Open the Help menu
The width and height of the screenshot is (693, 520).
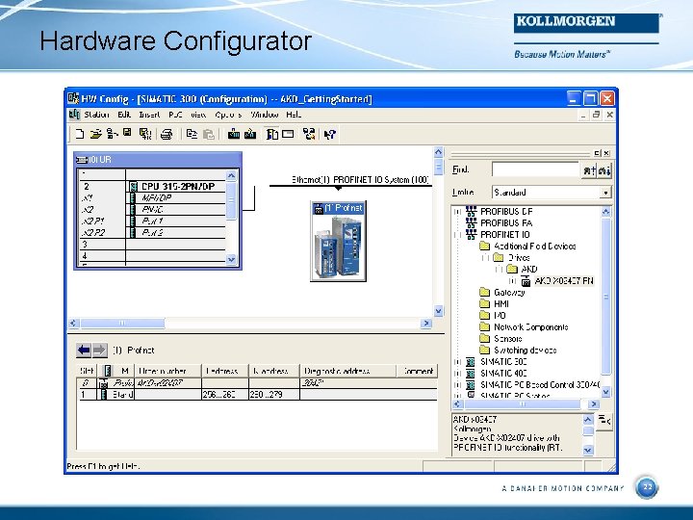click(x=294, y=115)
